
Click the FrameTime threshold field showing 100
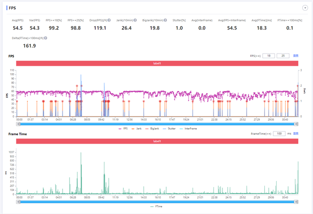coord(278,134)
